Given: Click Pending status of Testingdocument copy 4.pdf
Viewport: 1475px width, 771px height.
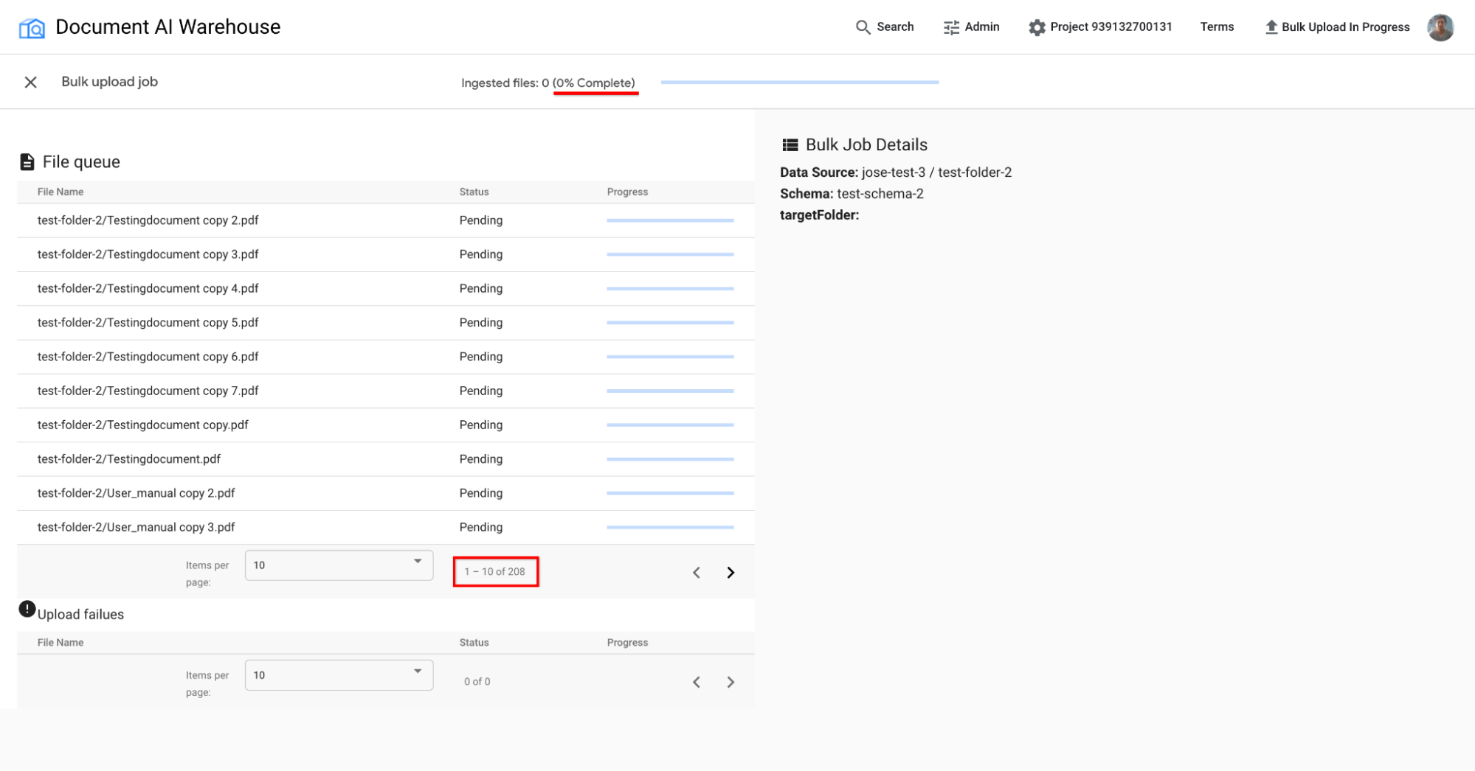Looking at the screenshot, I should point(481,288).
